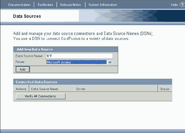Open the TechNotes link

[x=45, y=5]
